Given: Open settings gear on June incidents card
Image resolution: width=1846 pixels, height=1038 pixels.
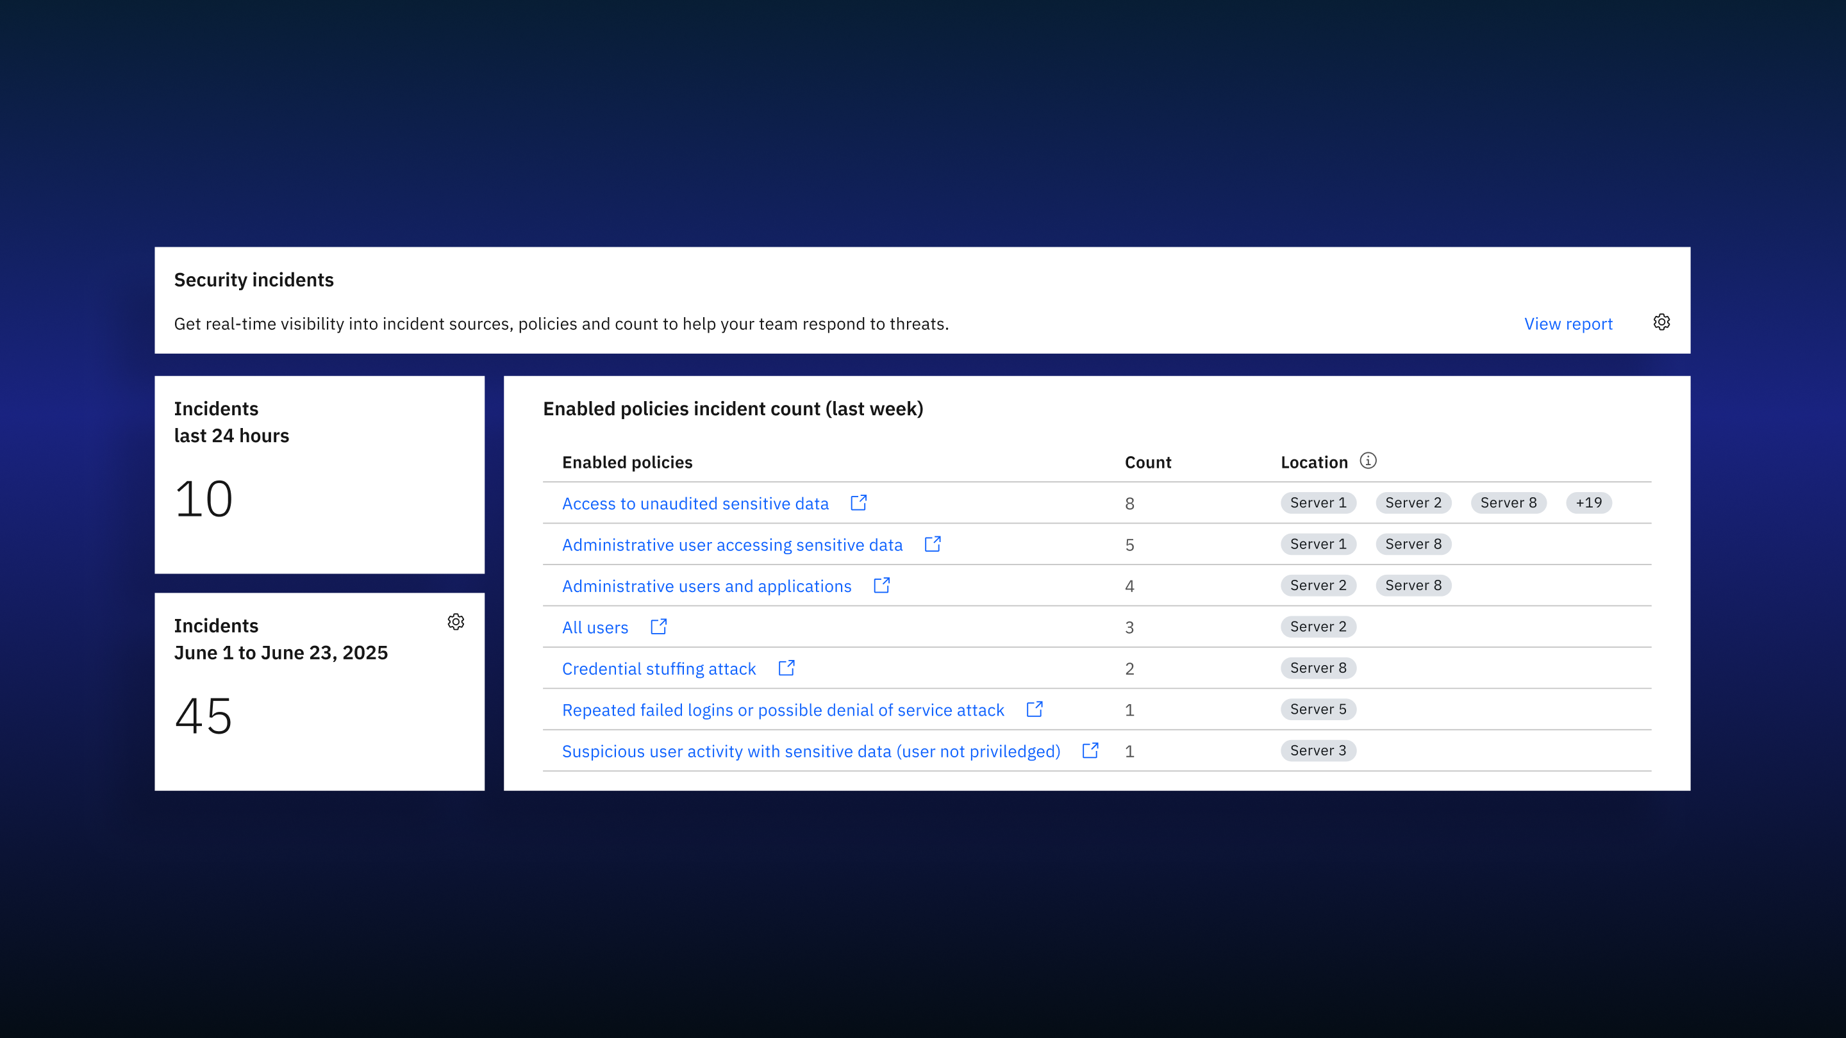Looking at the screenshot, I should pos(456,622).
